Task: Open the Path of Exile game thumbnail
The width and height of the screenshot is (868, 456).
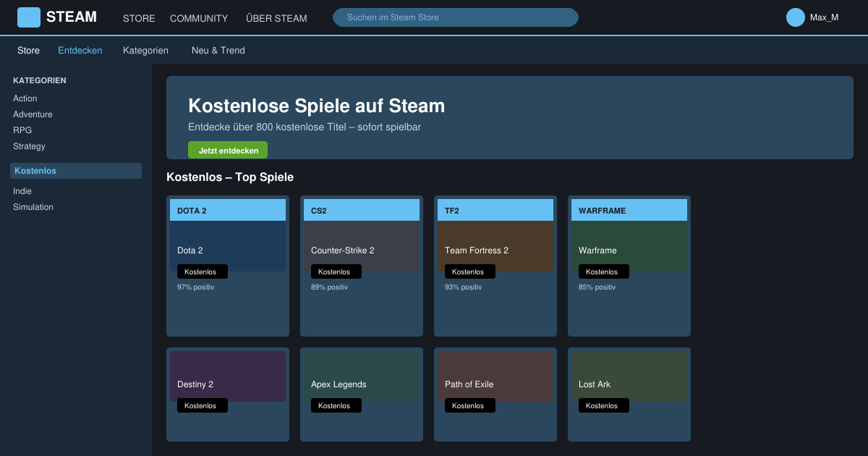Action: click(495, 376)
